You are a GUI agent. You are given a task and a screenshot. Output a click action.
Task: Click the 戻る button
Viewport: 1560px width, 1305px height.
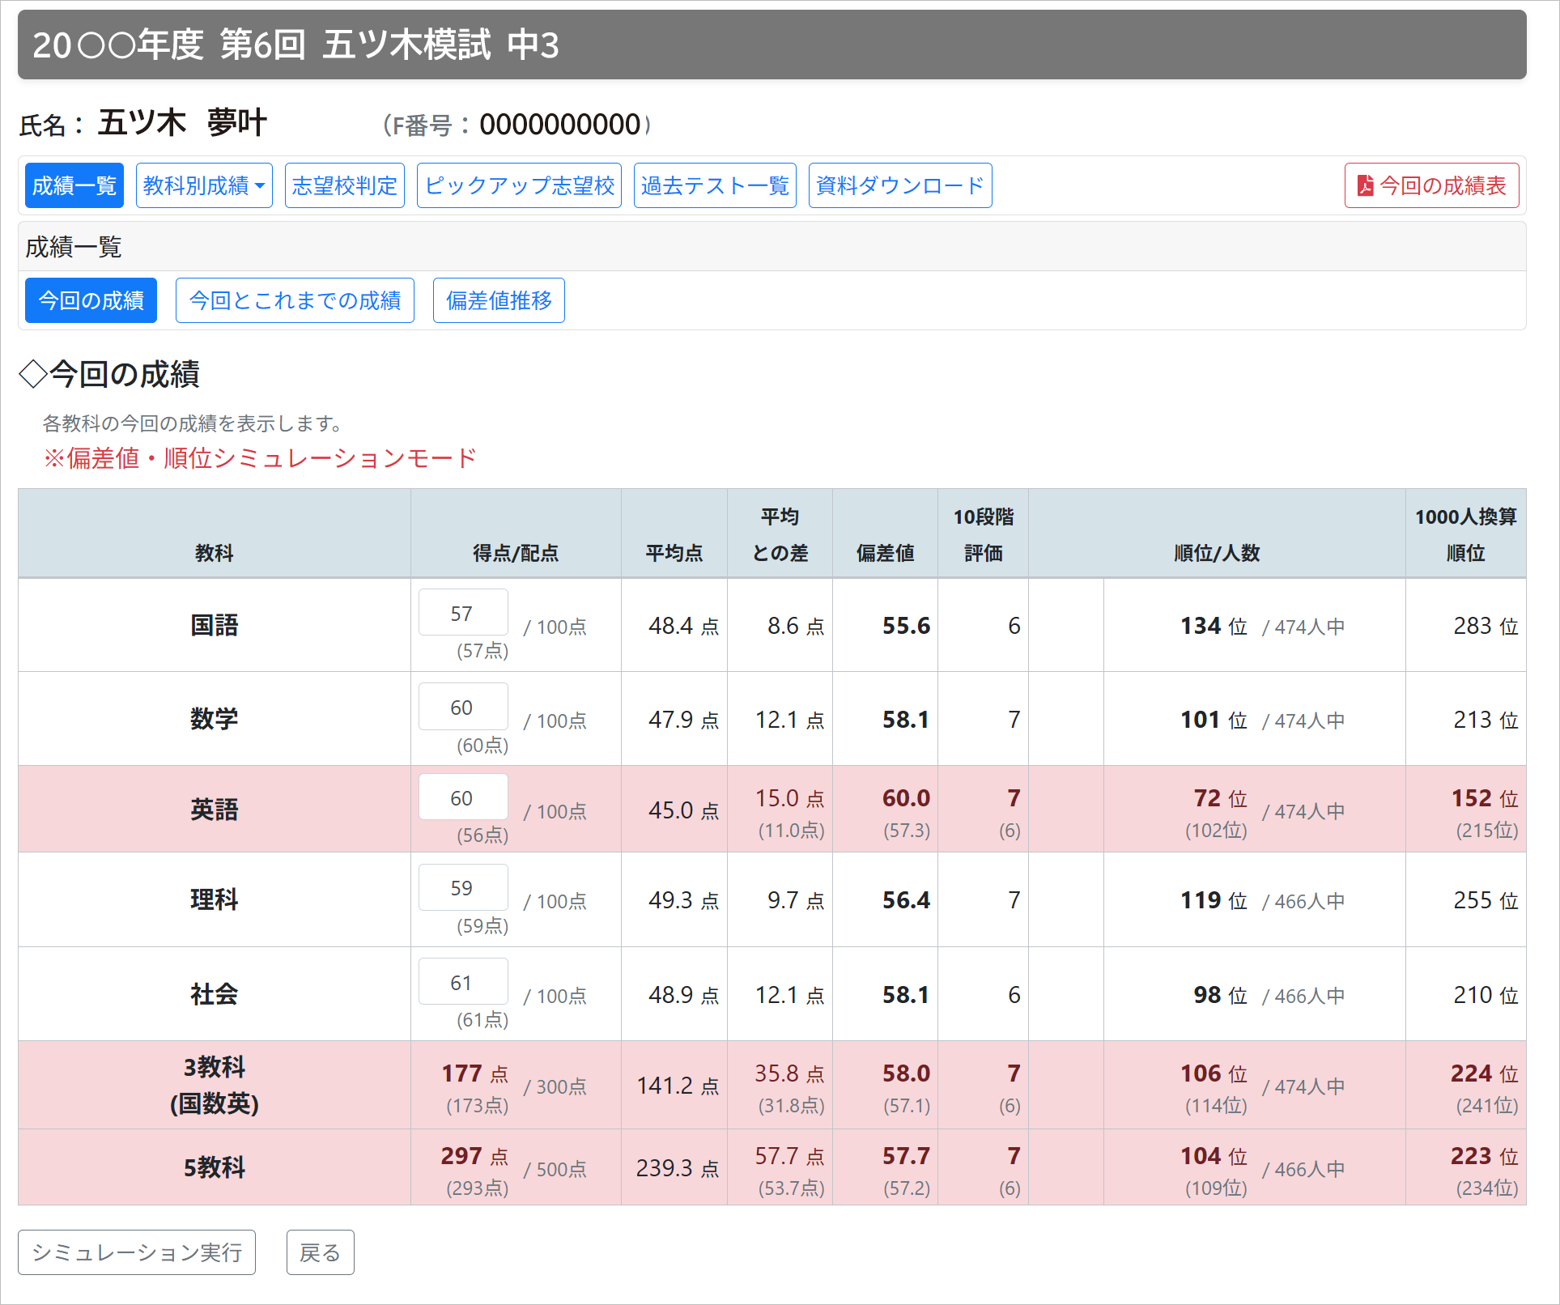tap(320, 1252)
